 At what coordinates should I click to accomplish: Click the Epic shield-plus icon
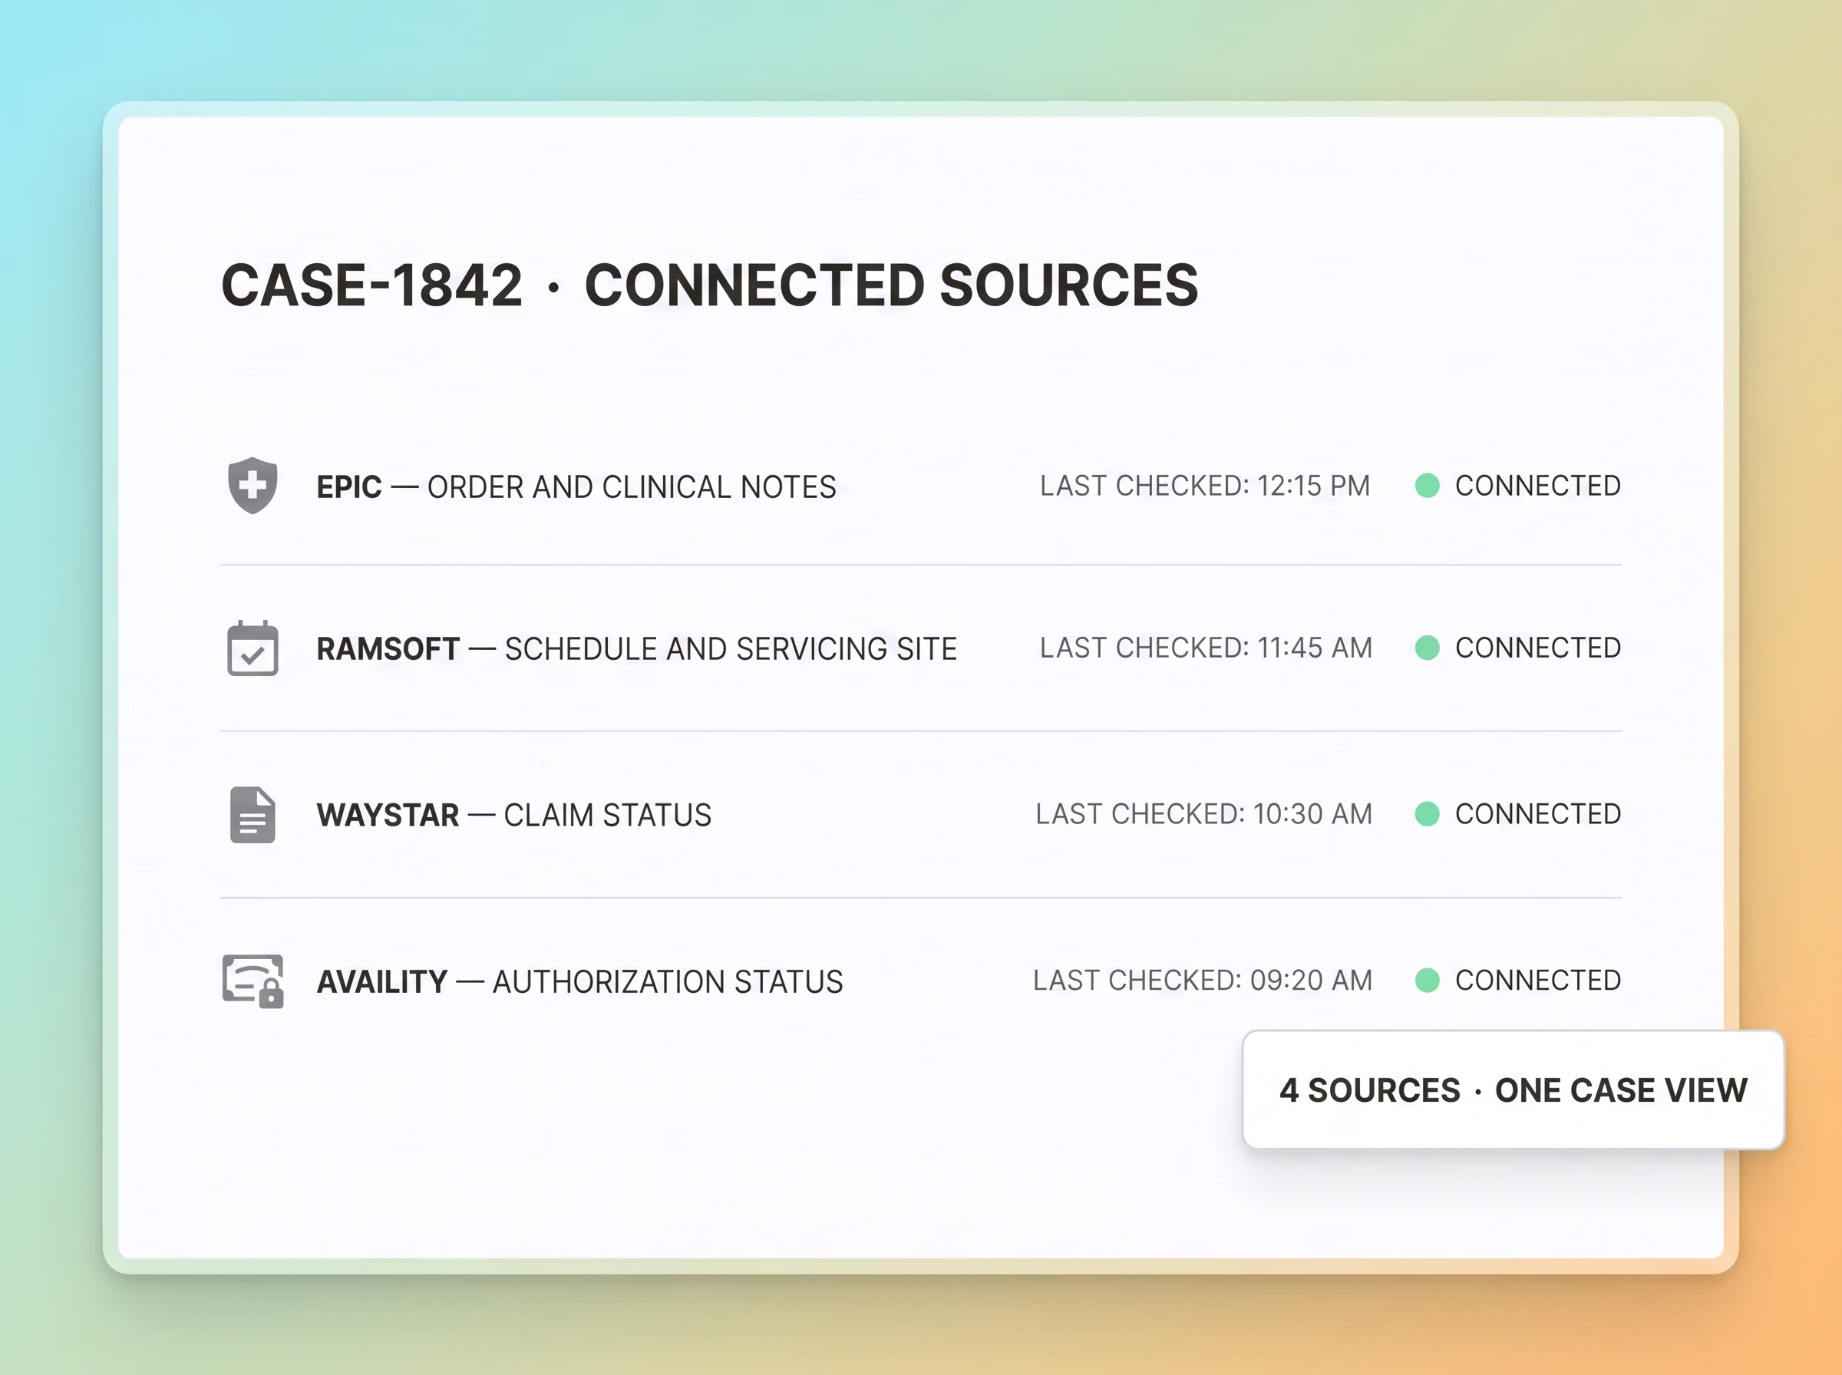pos(253,485)
